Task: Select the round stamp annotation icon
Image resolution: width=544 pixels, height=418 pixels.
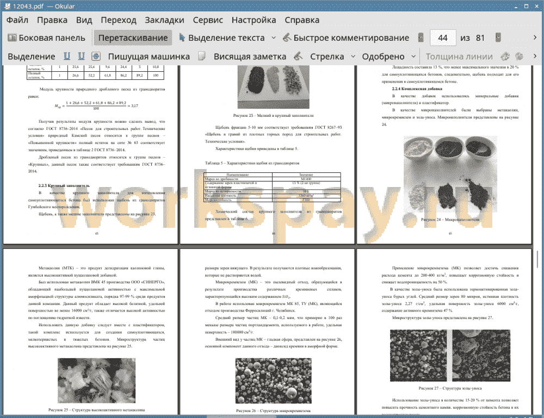Action: coord(96,56)
